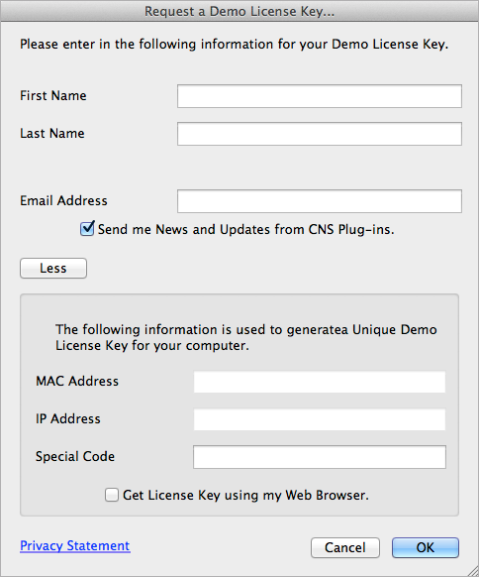Uncheck Send me News and Updates checkbox
This screenshot has width=479, height=577.
pyautogui.click(x=87, y=229)
